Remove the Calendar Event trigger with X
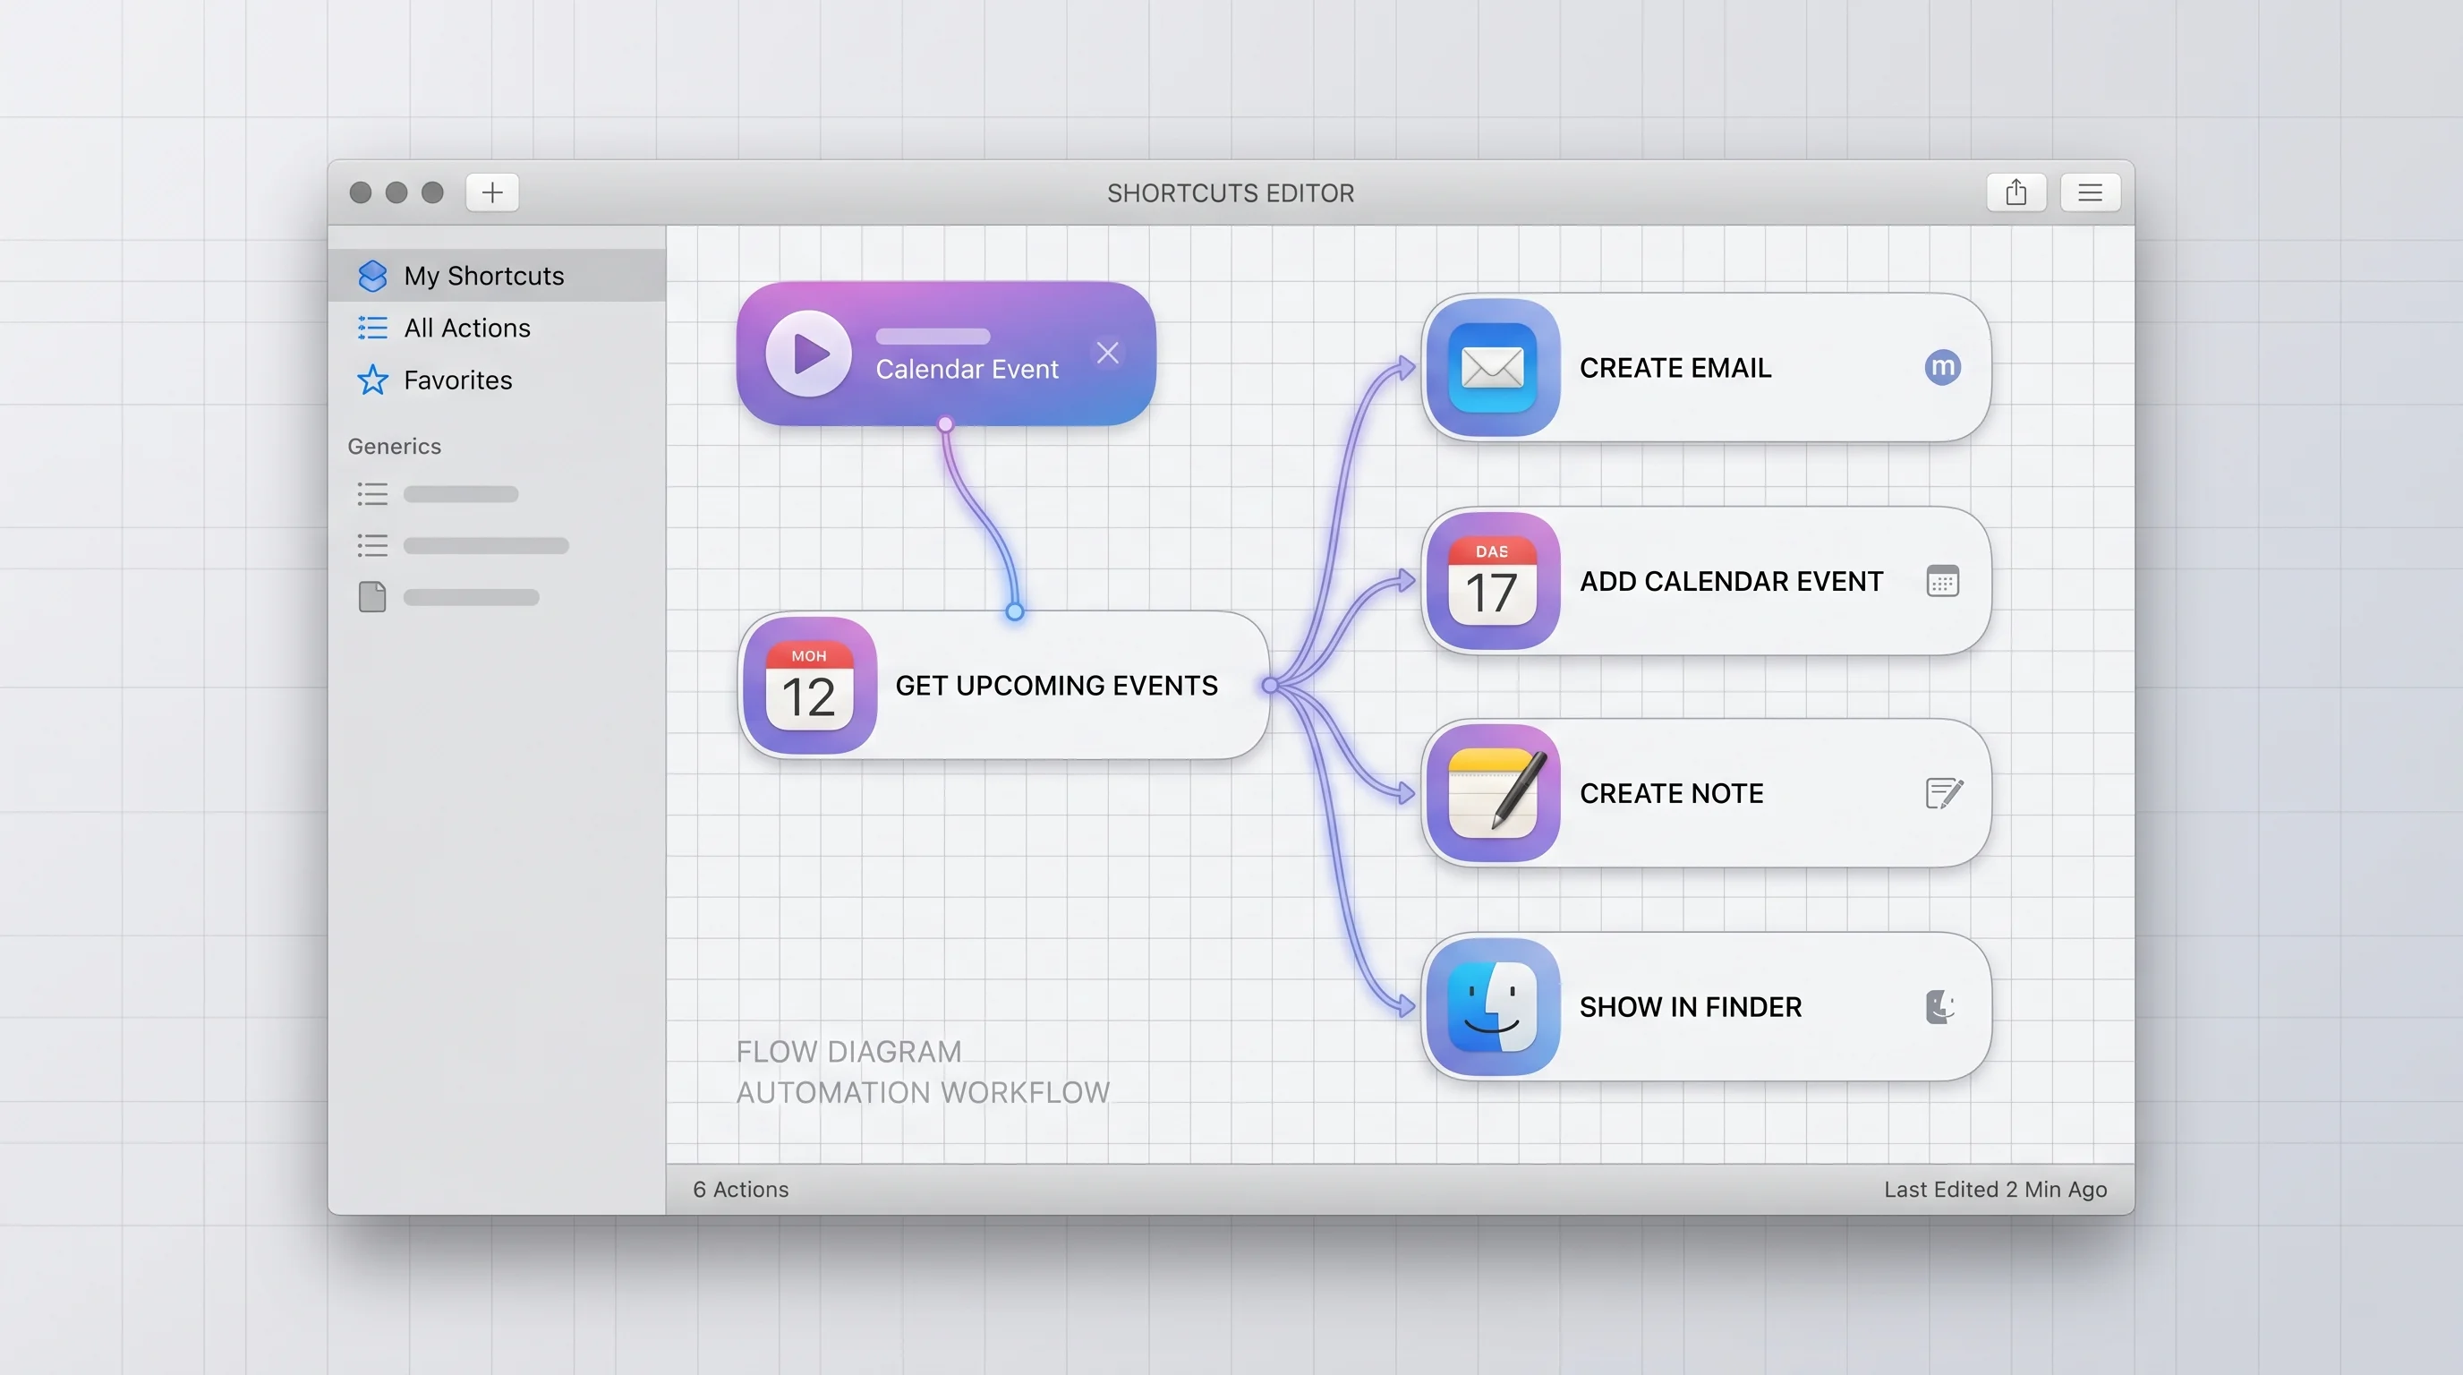2463x1375 pixels. point(1107,353)
